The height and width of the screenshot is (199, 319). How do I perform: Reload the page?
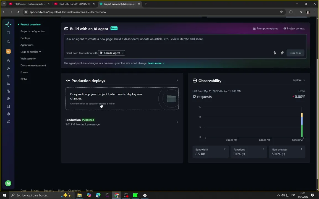click(x=18, y=12)
